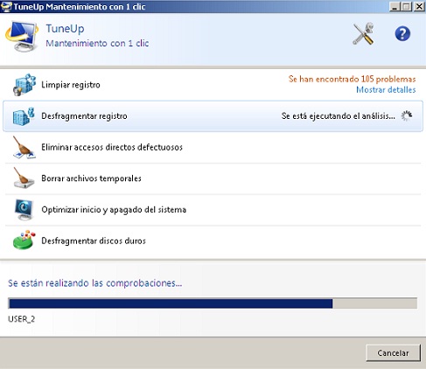
Task: Click the broom icon for accesos directos defectuosos
Action: tap(24, 147)
